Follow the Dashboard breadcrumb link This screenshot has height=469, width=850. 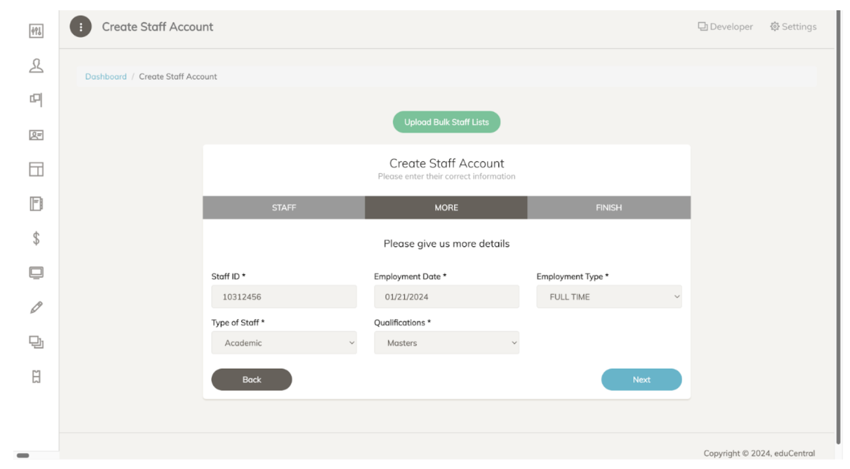[x=106, y=77]
